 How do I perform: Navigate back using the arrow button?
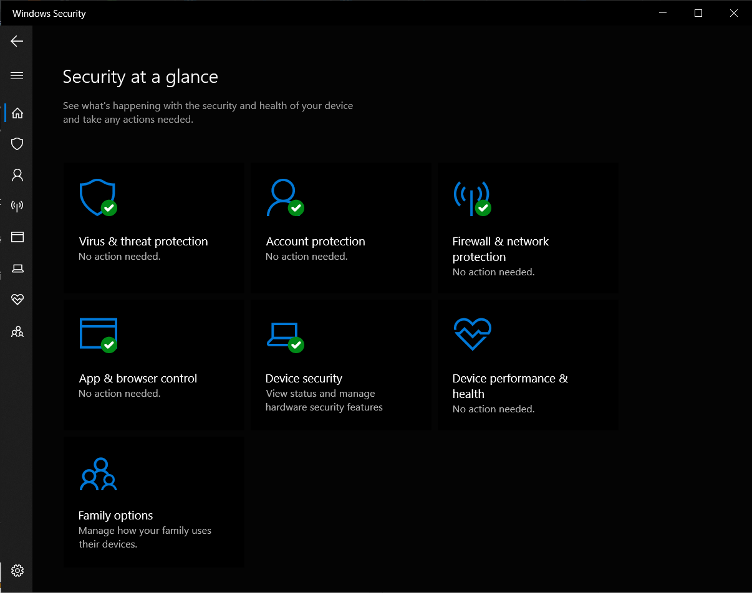(x=17, y=41)
